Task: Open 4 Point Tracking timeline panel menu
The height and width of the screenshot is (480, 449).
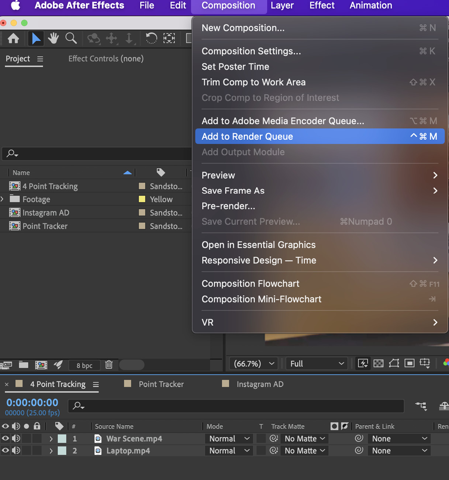Action: [x=96, y=384]
